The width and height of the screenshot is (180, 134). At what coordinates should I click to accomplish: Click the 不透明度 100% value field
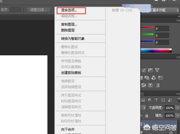pyautogui.click(x=170, y=108)
